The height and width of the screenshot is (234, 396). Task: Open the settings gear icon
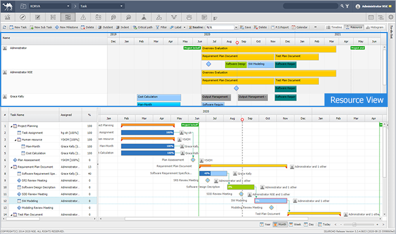click(x=391, y=17)
